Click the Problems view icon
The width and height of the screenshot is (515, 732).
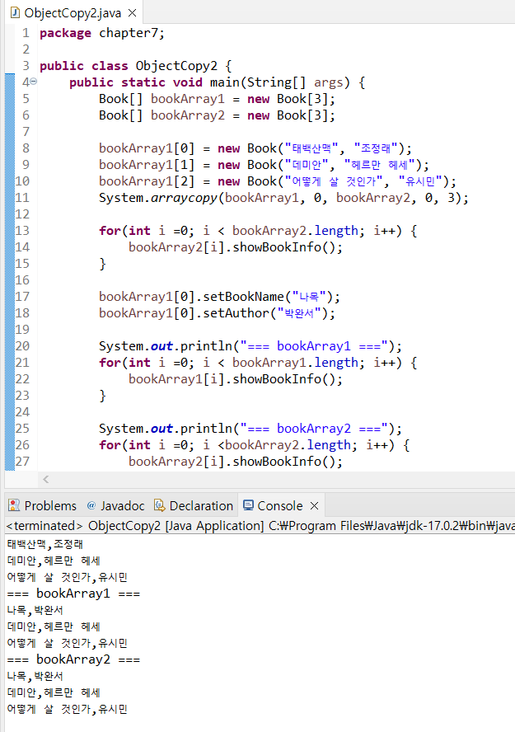coord(14,506)
